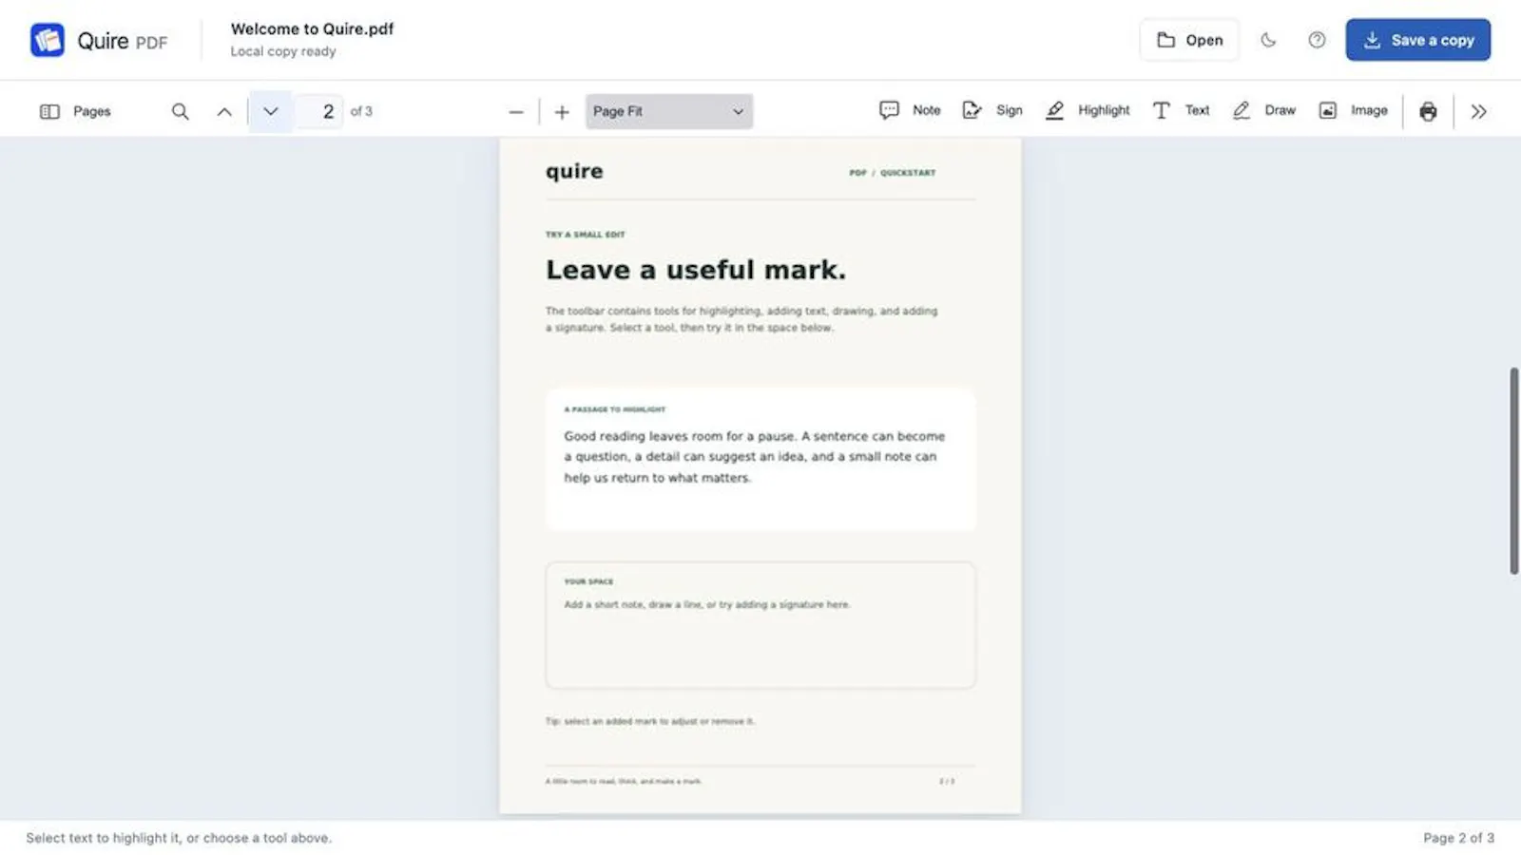
Task: Select the Draw tool
Action: [x=1264, y=110]
